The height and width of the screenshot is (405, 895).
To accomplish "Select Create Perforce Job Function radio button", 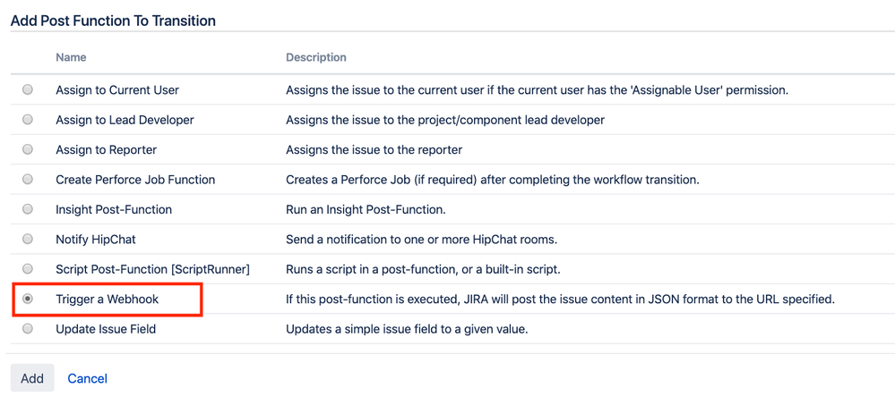I will [x=28, y=180].
